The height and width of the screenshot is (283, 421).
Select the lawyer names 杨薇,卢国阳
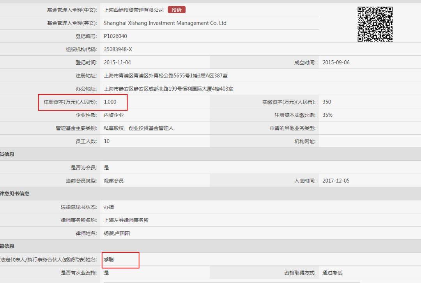[x=118, y=233]
